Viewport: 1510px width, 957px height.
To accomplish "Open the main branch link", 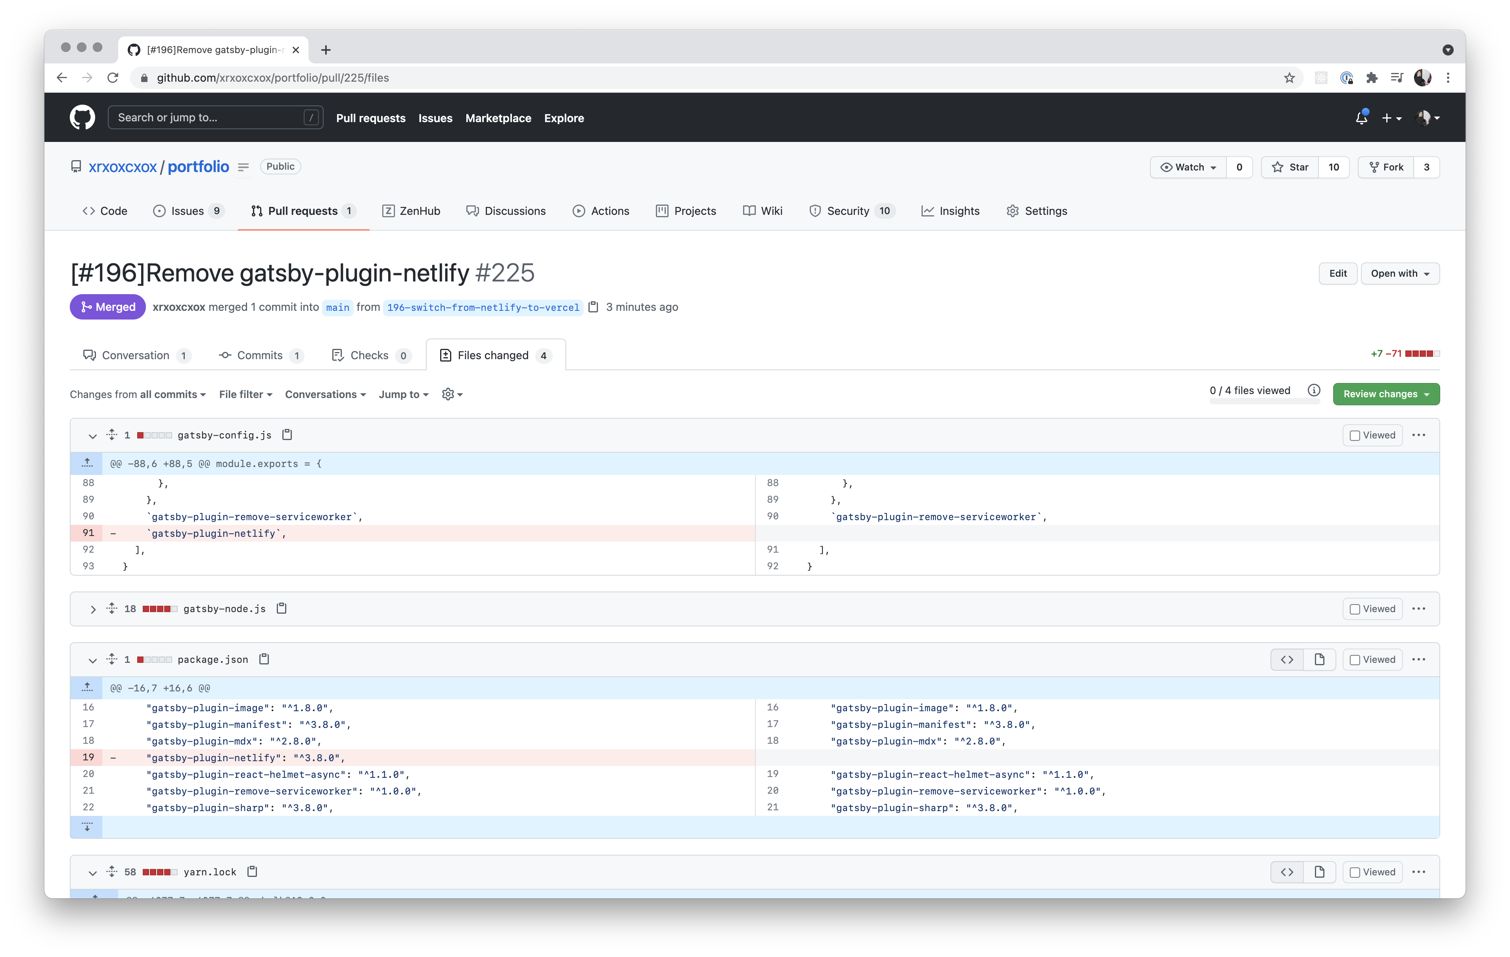I will 337,307.
